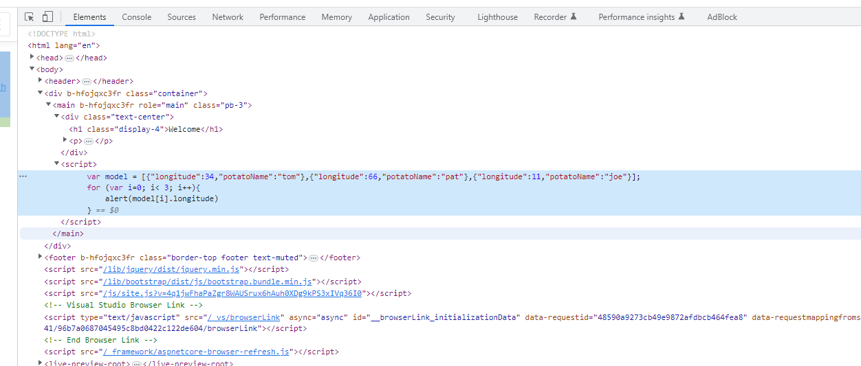Open the Network tab

228,17
